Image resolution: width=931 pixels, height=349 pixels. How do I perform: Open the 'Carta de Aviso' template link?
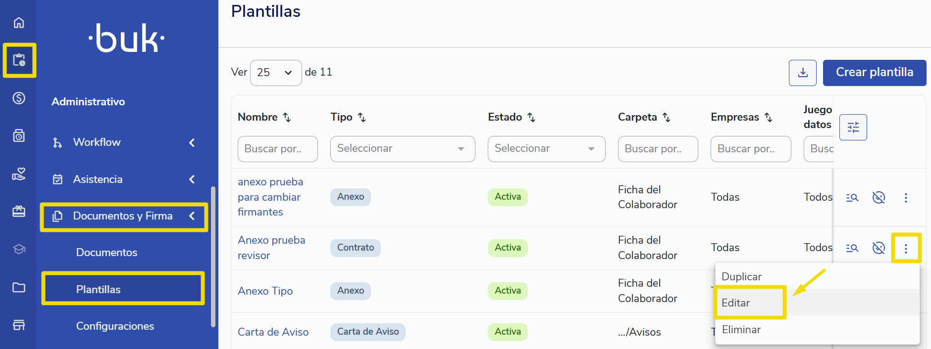(x=273, y=332)
